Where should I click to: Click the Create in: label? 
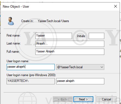tap(27, 21)
